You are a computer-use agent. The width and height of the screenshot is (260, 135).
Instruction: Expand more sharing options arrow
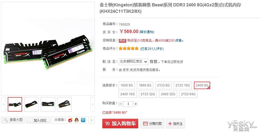[x=92, y=120]
